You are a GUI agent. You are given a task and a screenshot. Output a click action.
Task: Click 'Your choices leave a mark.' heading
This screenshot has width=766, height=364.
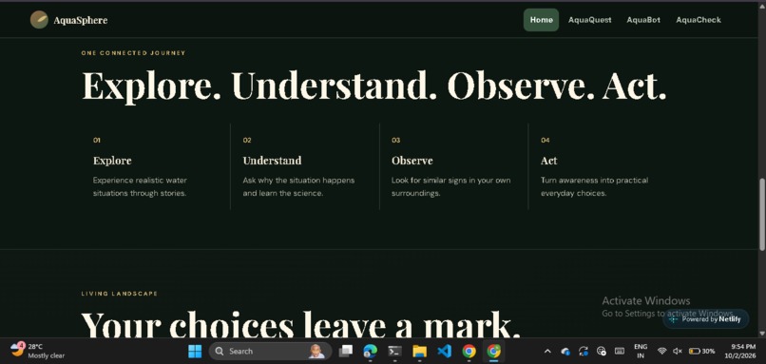pos(300,325)
